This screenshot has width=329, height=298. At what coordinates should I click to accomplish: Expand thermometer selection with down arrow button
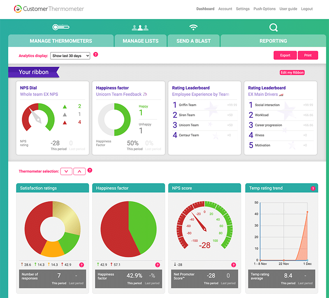[x=66, y=171]
